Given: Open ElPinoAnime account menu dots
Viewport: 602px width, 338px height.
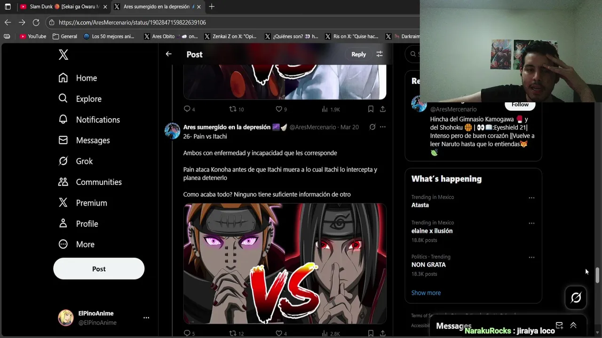Looking at the screenshot, I should click(146, 318).
